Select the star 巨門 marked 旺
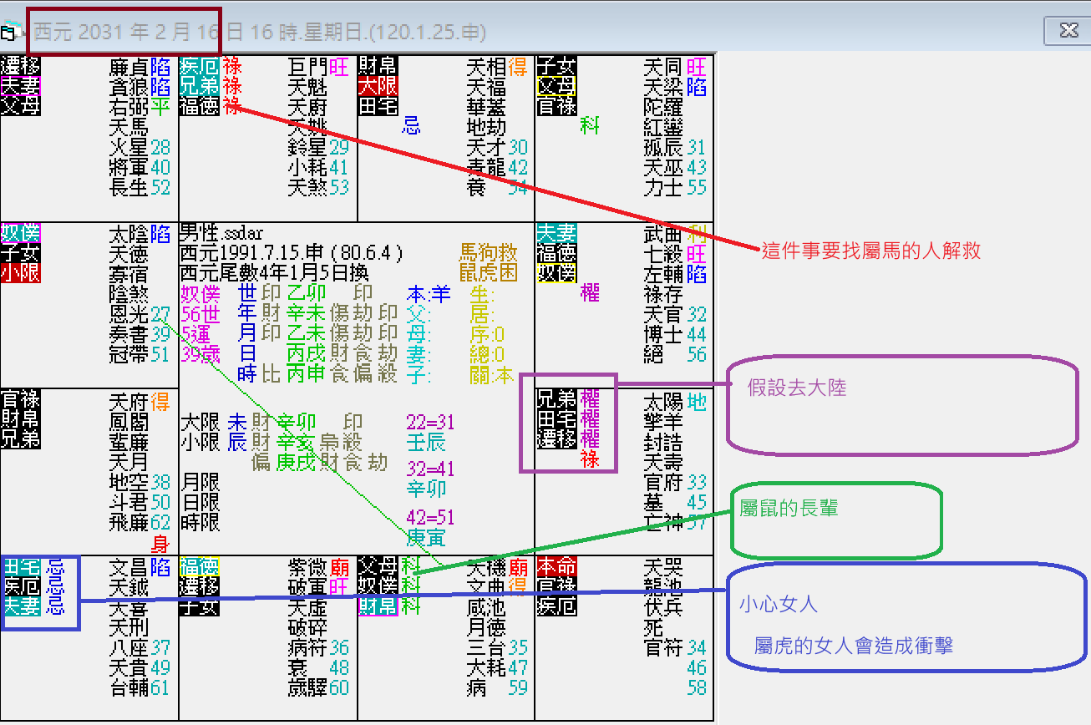 (x=307, y=67)
